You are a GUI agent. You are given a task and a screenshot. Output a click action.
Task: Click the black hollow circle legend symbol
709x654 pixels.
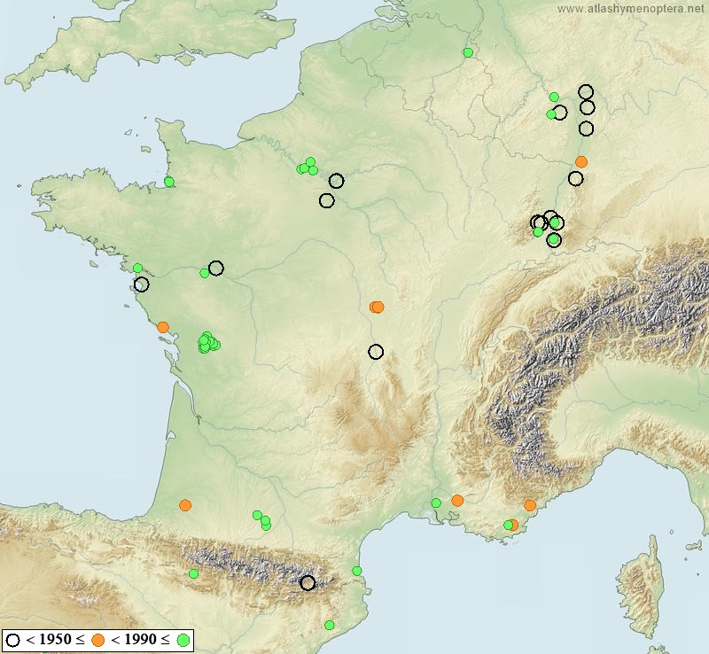point(12,641)
